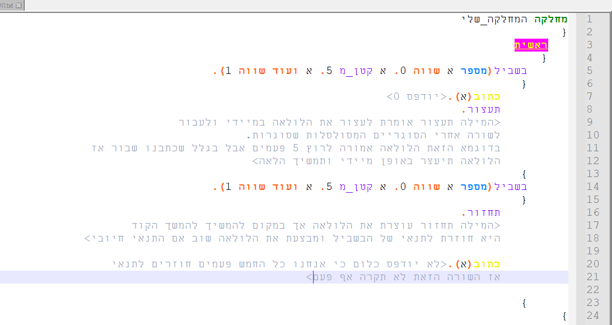This screenshot has width=612, height=325.
Task: Click the closing brace on line 13
Action: [524, 174]
